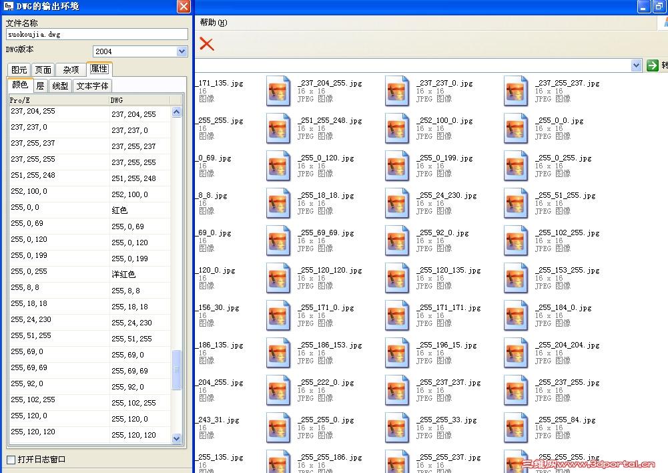Click the red X delete icon in toolbar
This screenshot has width=668, height=473.
207,43
